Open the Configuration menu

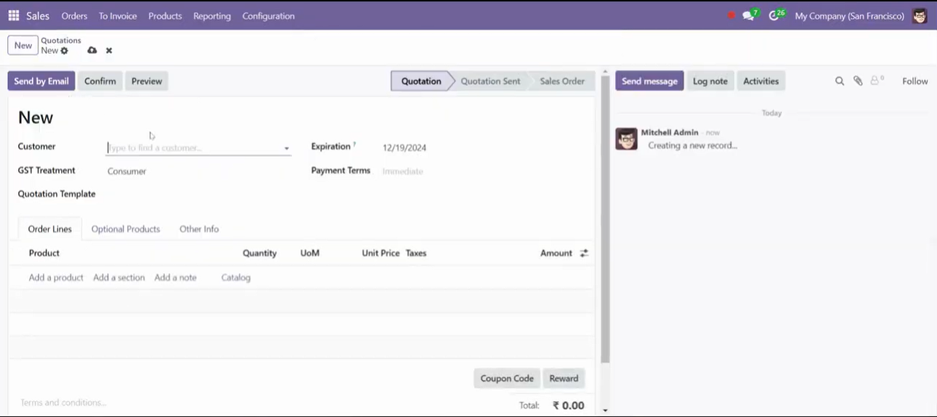tap(269, 15)
